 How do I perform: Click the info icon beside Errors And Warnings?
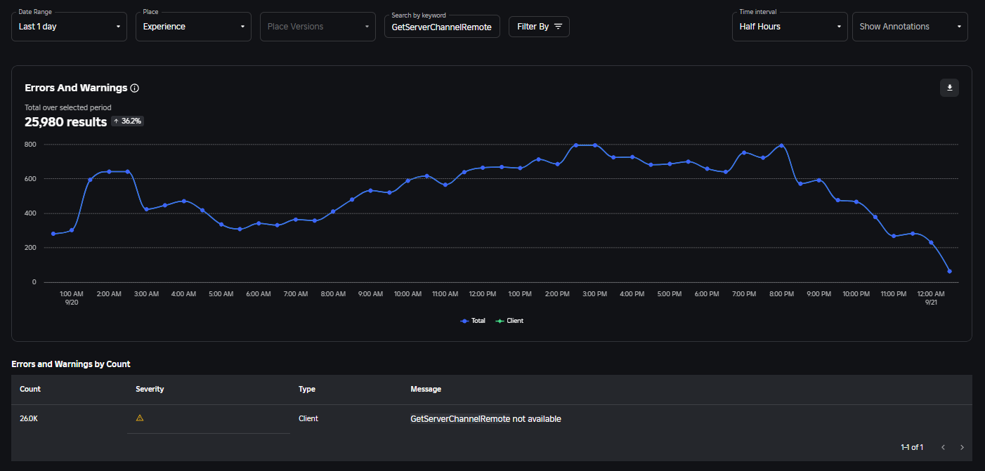point(135,88)
